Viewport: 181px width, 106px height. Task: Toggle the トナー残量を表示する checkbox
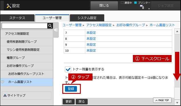(x=68, y=69)
